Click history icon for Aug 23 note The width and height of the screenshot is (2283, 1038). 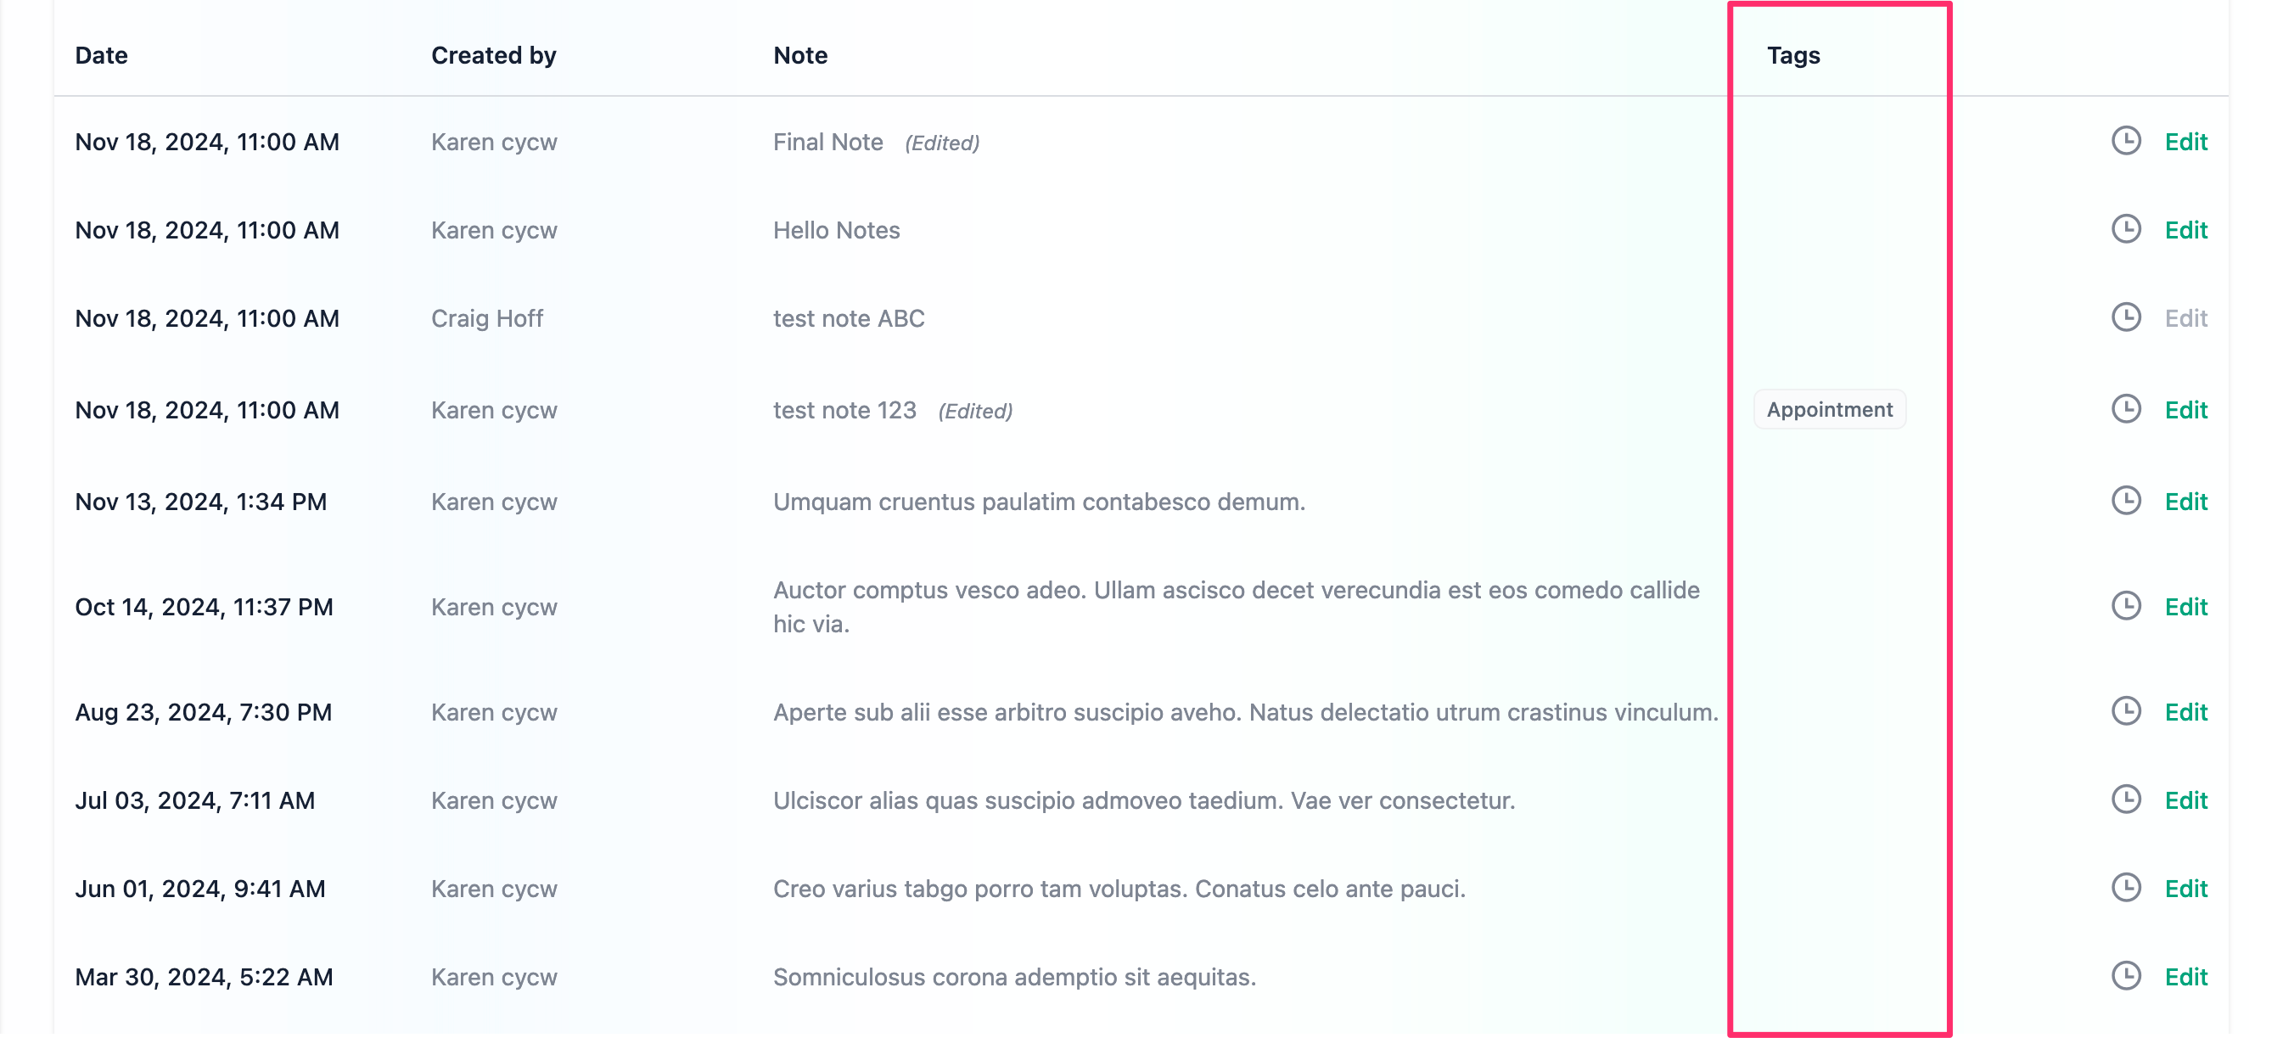point(2125,712)
